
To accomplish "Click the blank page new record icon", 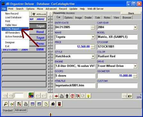I will pyautogui.click(x=46, y=104).
